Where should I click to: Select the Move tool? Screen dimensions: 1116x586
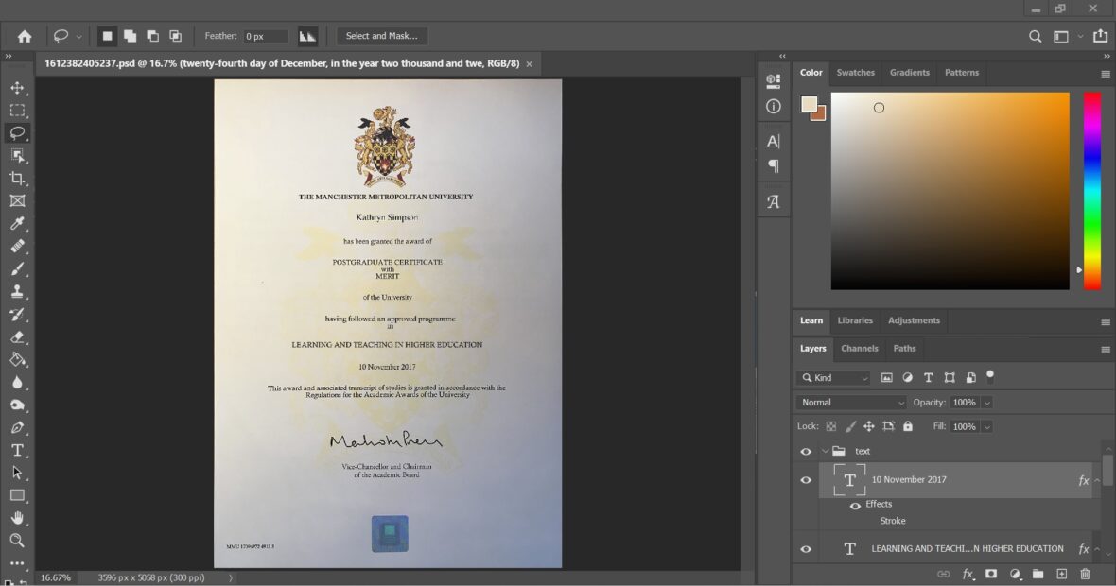pyautogui.click(x=17, y=88)
